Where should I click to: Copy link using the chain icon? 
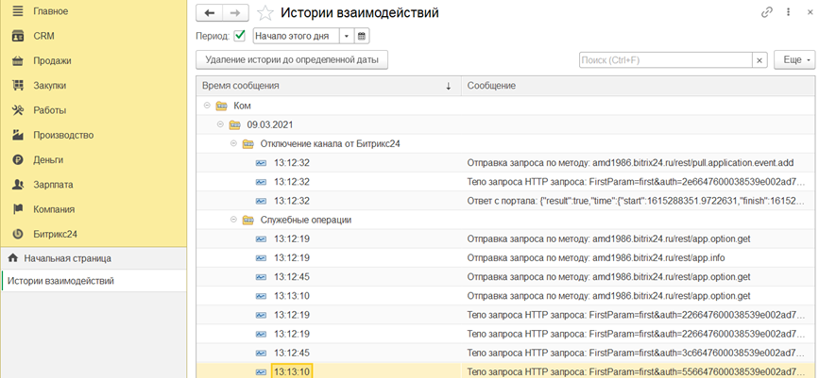click(x=767, y=12)
